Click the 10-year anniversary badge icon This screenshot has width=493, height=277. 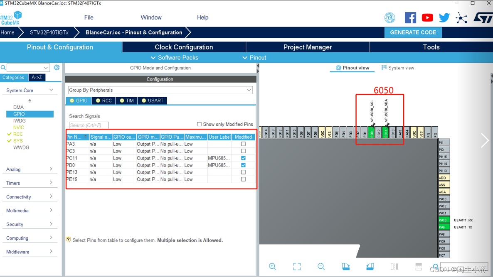tap(390, 17)
